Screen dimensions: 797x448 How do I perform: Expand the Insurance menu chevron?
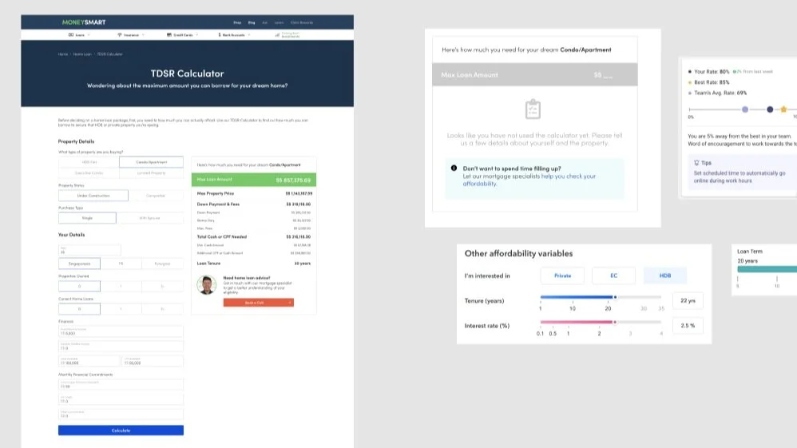pos(143,35)
